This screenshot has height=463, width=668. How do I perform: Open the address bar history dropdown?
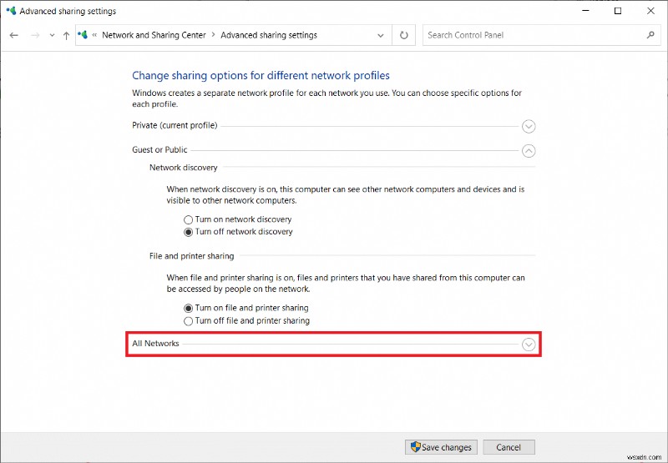381,35
